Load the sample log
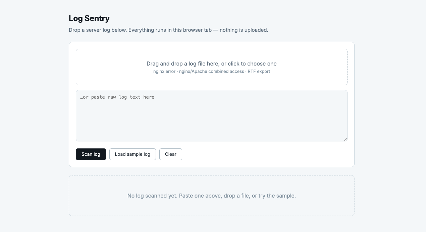This screenshot has width=426, height=232. coord(132,154)
